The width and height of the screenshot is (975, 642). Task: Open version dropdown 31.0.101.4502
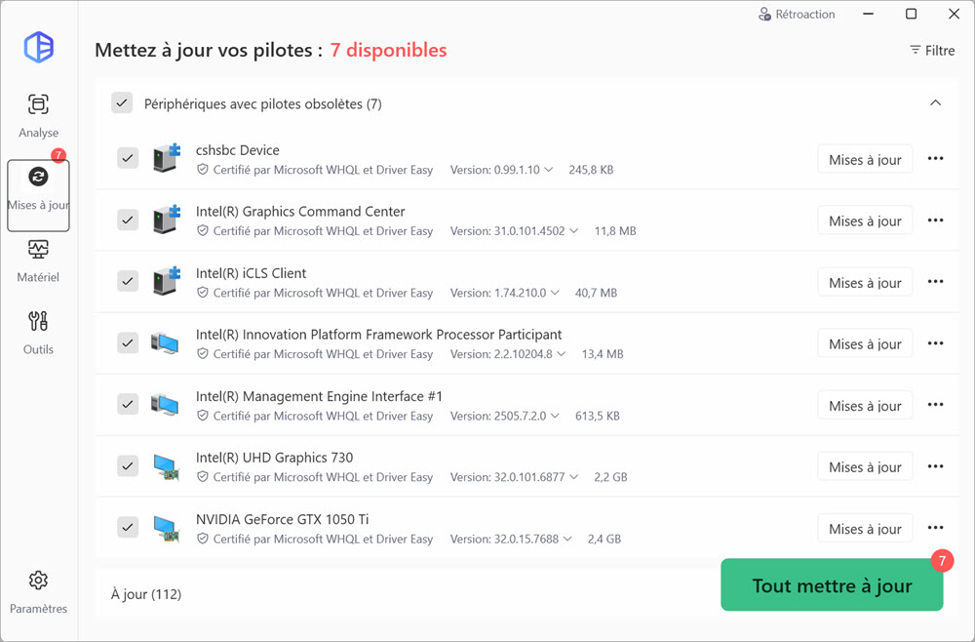click(x=514, y=231)
